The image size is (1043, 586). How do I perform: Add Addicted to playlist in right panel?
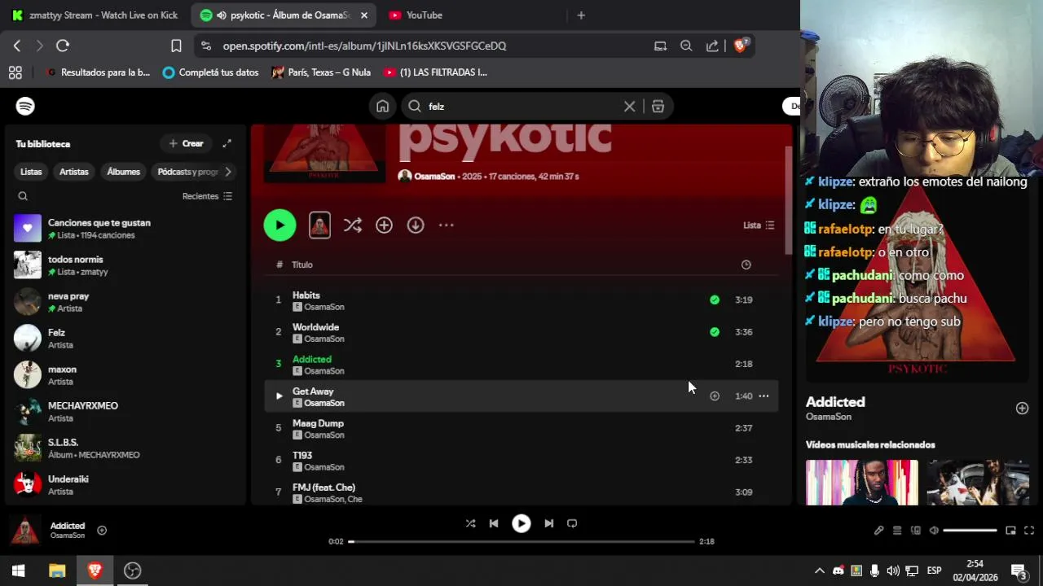coord(1022,408)
